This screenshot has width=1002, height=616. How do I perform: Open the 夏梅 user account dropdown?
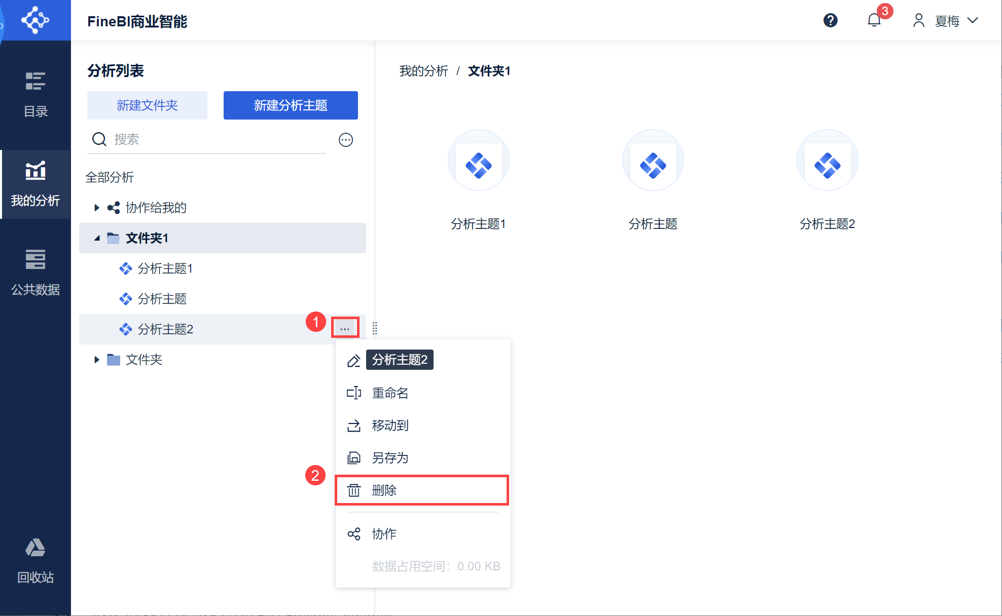945,21
